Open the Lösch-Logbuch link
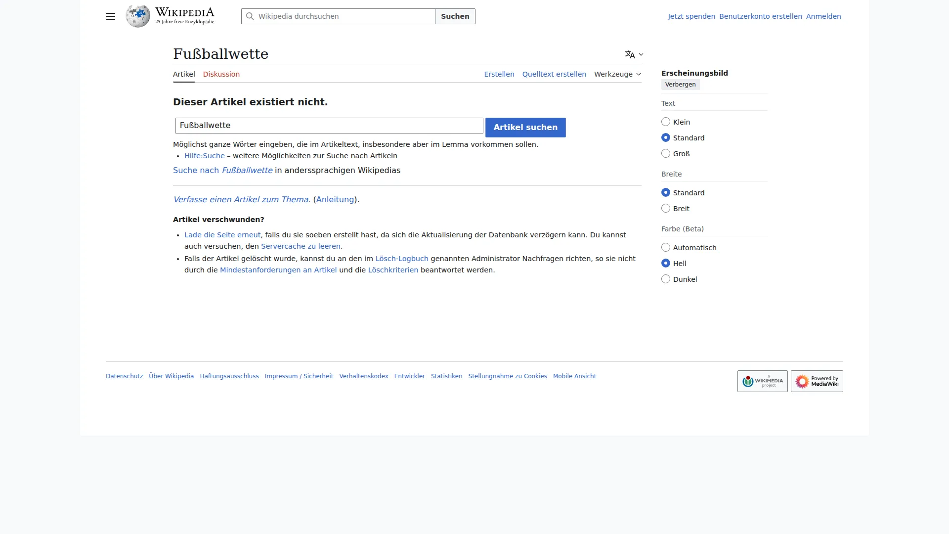The height and width of the screenshot is (534, 949). pyautogui.click(x=401, y=259)
